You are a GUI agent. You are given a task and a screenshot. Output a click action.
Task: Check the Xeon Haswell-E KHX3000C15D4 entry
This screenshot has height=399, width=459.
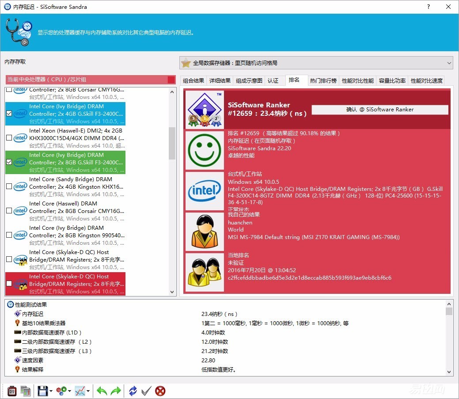coord(9,137)
